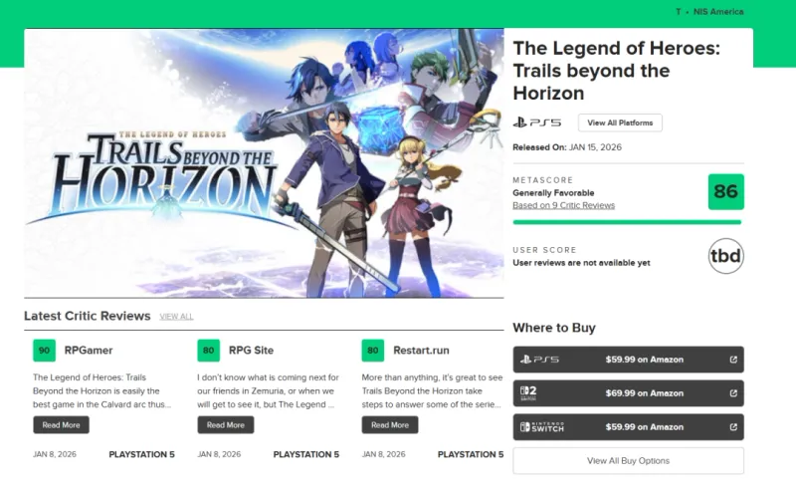The image size is (796, 489).
Task: Click the Switch 2 logo in Where to Buy
Action: pos(528,393)
